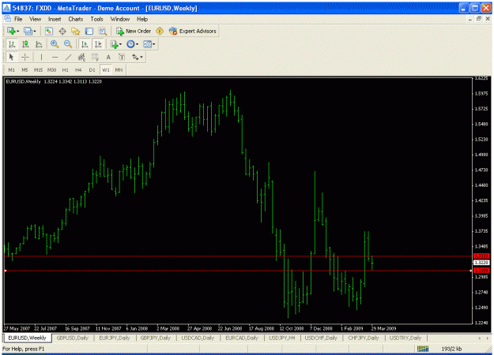
Task: Select the W1 weekly timeframe button
Action: pyautogui.click(x=106, y=69)
